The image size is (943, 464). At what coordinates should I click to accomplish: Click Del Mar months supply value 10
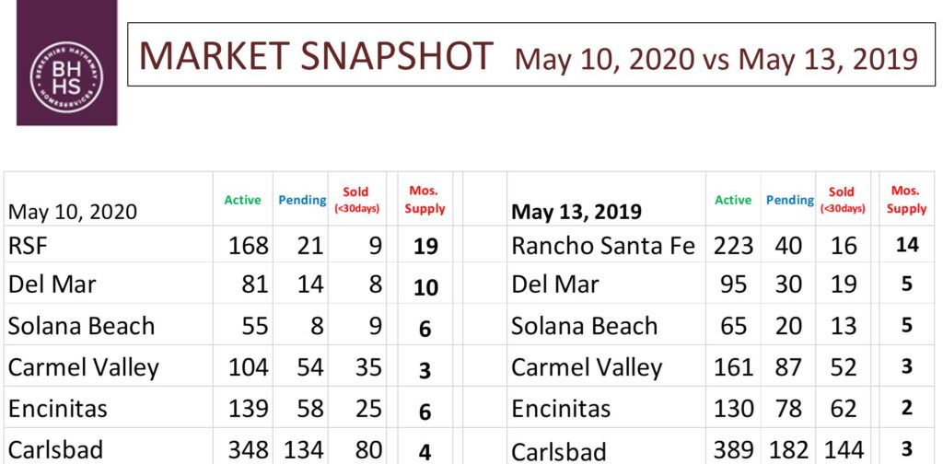[x=425, y=288]
